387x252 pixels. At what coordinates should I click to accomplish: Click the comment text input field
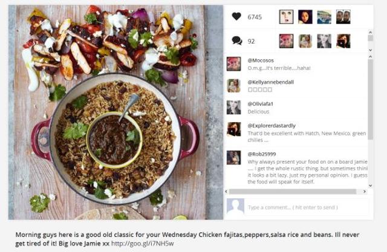[307, 207]
